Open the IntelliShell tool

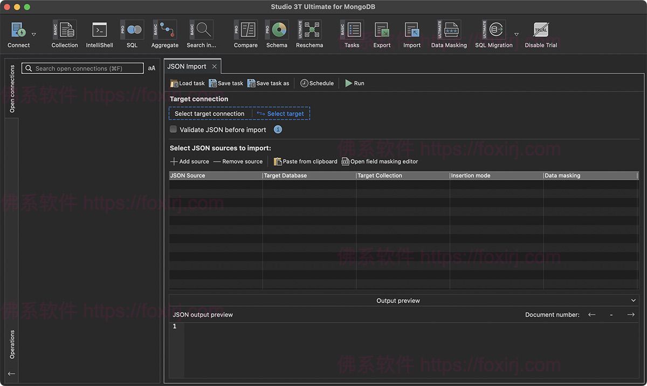(99, 33)
